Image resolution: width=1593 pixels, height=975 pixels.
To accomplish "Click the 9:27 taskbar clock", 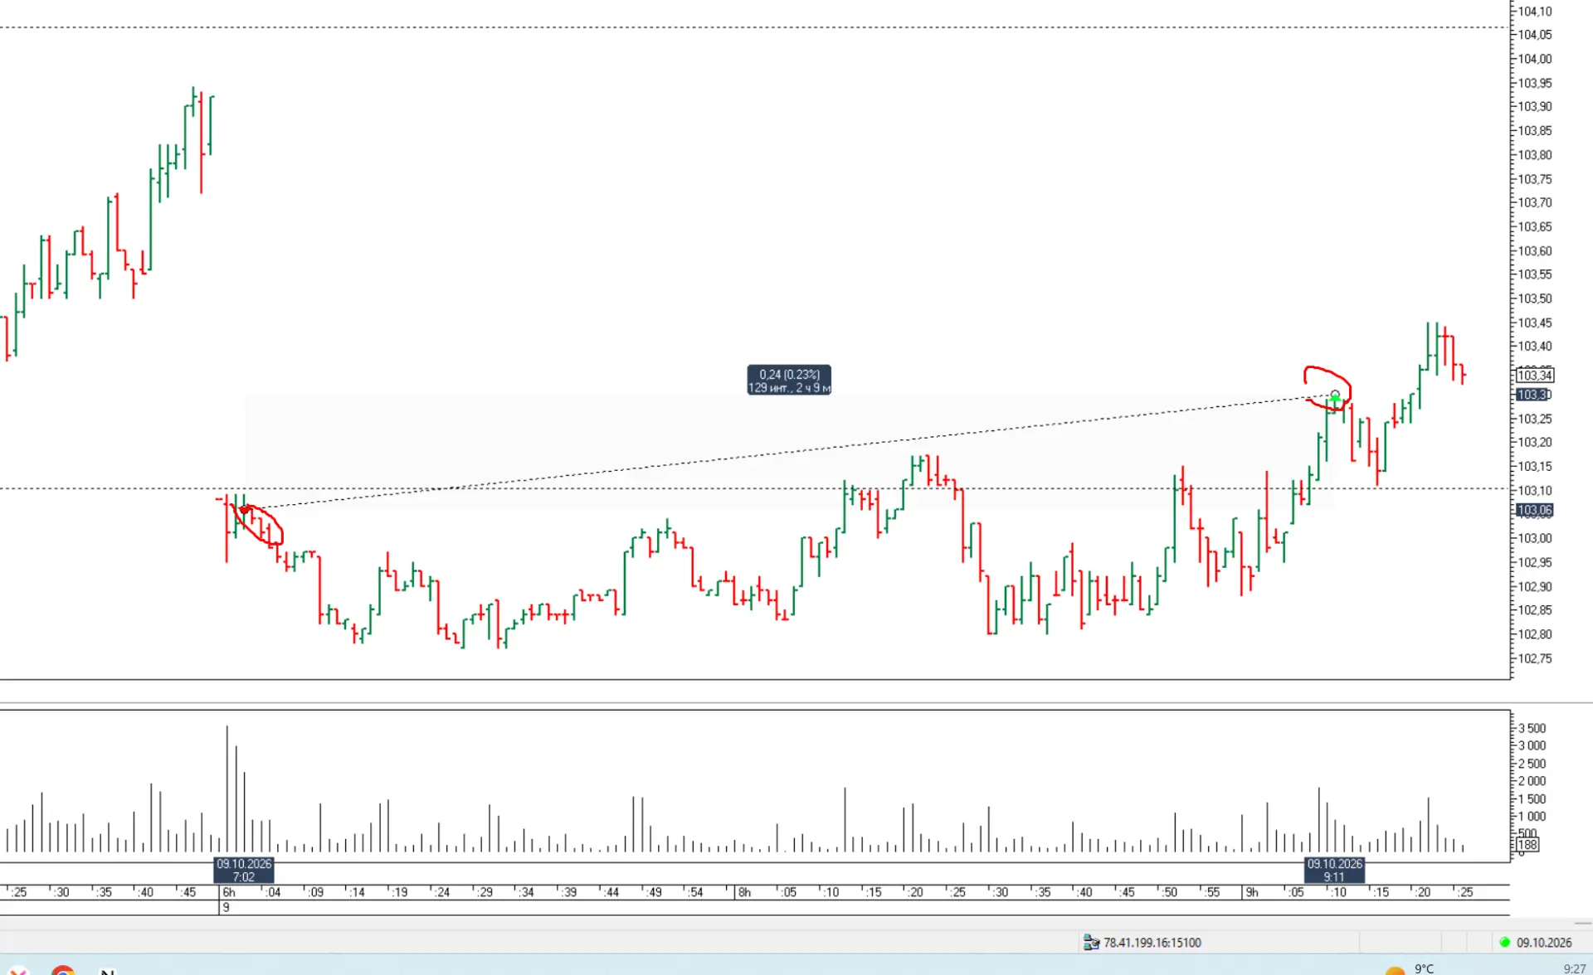I will [1575, 968].
